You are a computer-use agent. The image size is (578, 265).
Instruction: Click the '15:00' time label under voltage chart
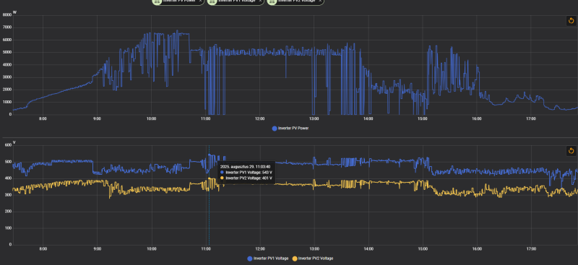click(x=423, y=249)
